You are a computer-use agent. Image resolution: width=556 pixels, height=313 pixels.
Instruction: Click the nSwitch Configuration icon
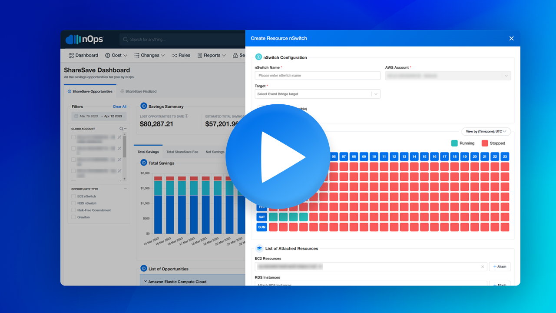click(258, 57)
